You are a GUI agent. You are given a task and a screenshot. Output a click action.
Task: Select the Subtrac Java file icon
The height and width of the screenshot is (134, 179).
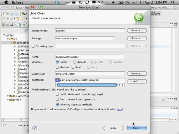click(x=18, y=92)
